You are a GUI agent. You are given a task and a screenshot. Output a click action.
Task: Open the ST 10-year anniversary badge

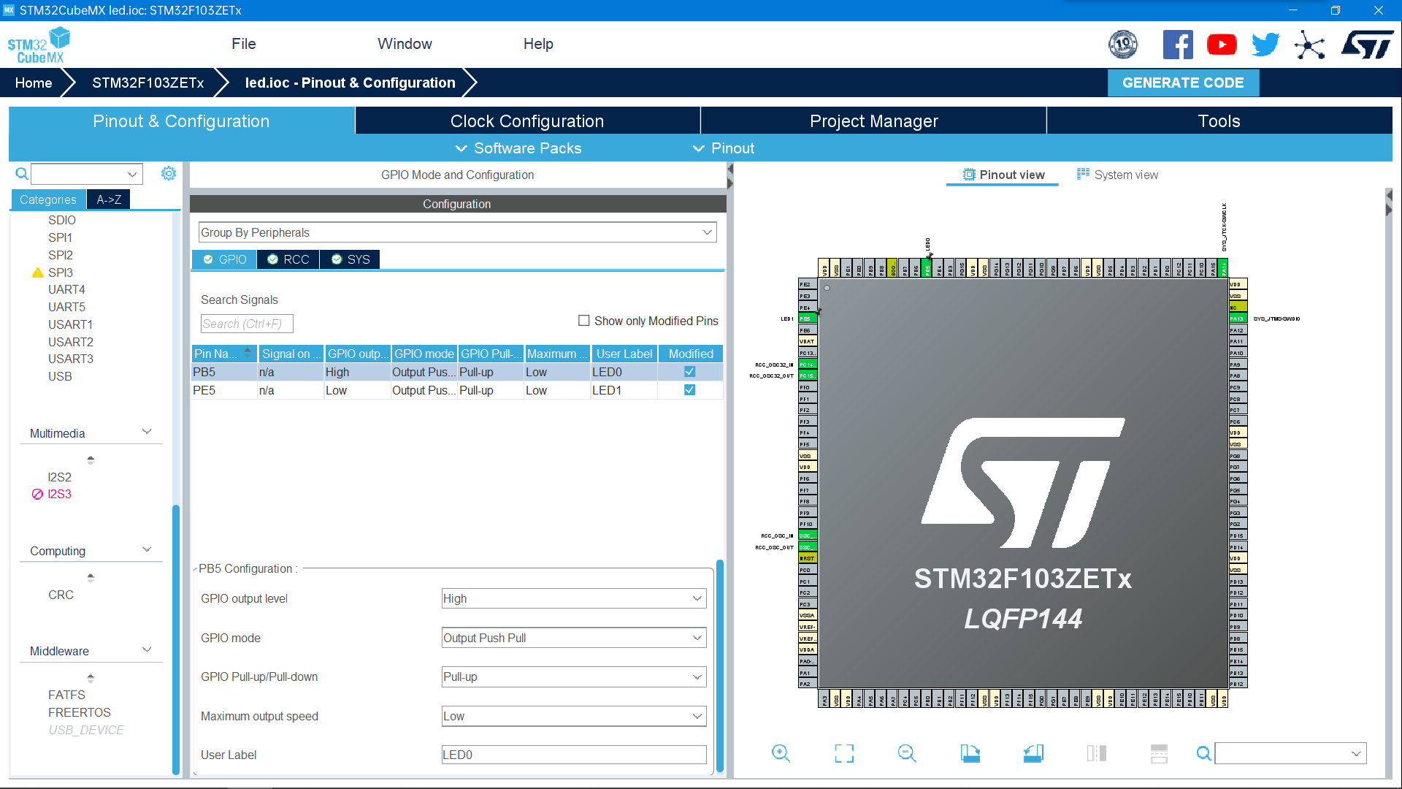click(1123, 45)
